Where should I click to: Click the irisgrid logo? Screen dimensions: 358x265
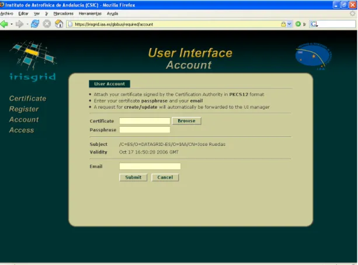[33, 61]
